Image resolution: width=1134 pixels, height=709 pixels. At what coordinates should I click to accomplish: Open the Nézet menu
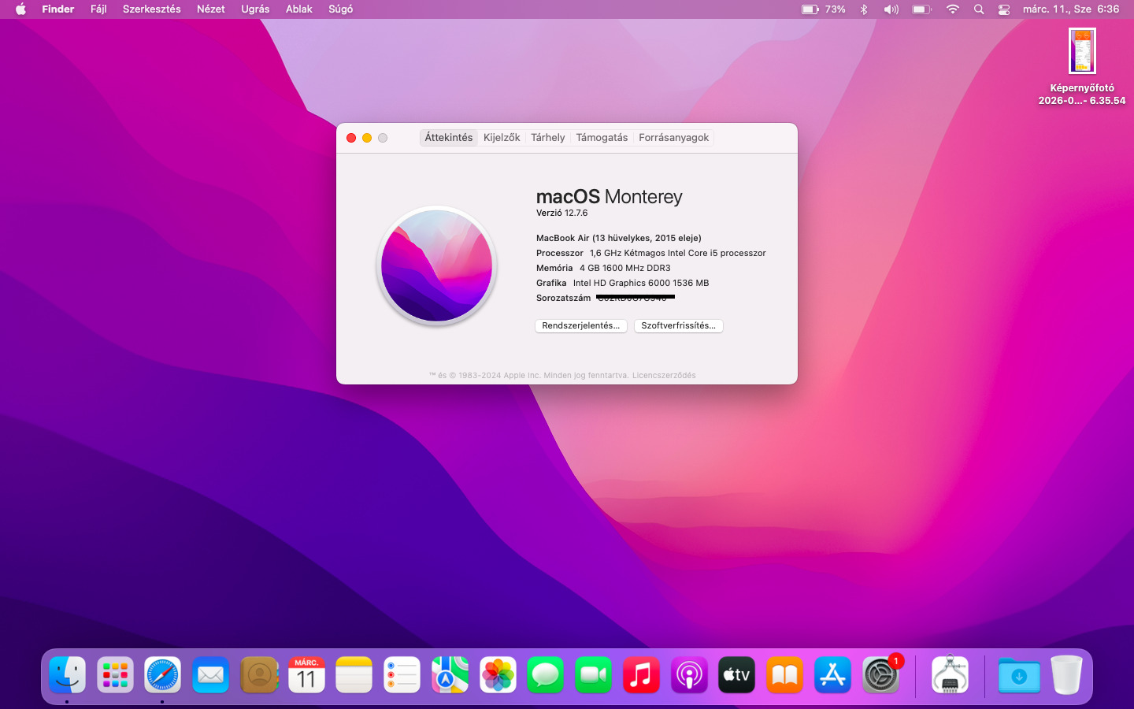click(x=211, y=9)
